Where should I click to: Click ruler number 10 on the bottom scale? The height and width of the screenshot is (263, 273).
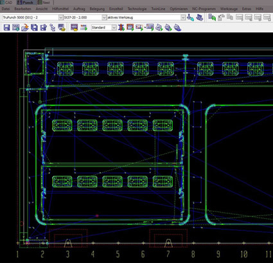(244, 254)
